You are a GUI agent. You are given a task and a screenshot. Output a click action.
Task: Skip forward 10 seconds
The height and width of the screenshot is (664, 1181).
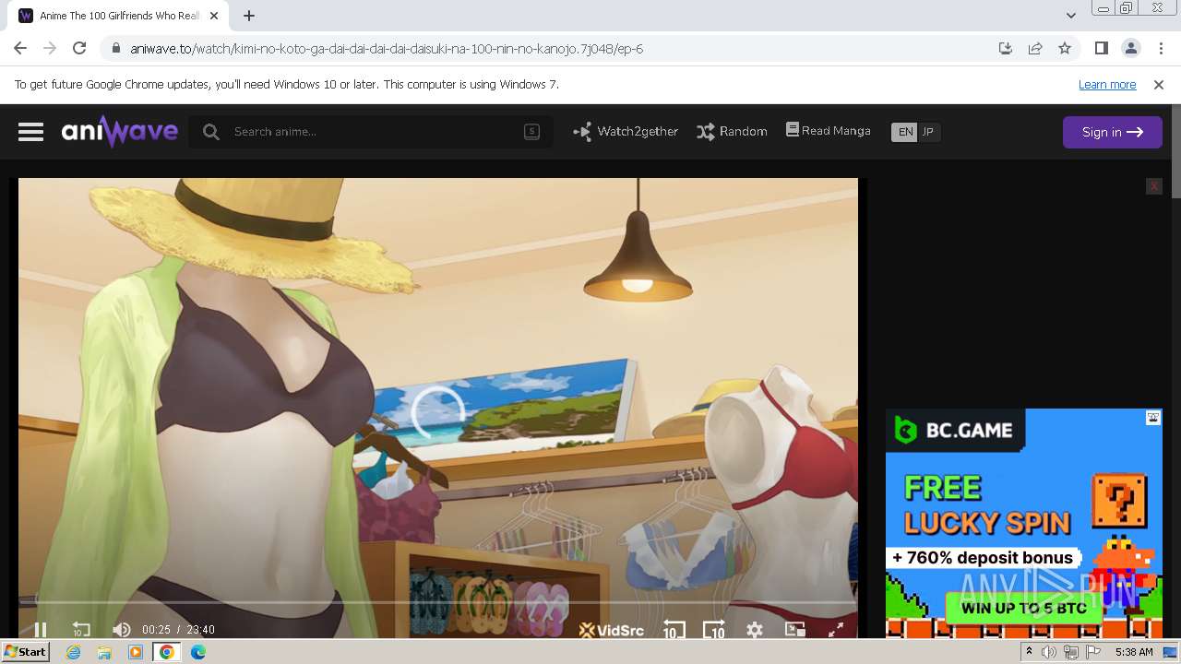point(714,630)
